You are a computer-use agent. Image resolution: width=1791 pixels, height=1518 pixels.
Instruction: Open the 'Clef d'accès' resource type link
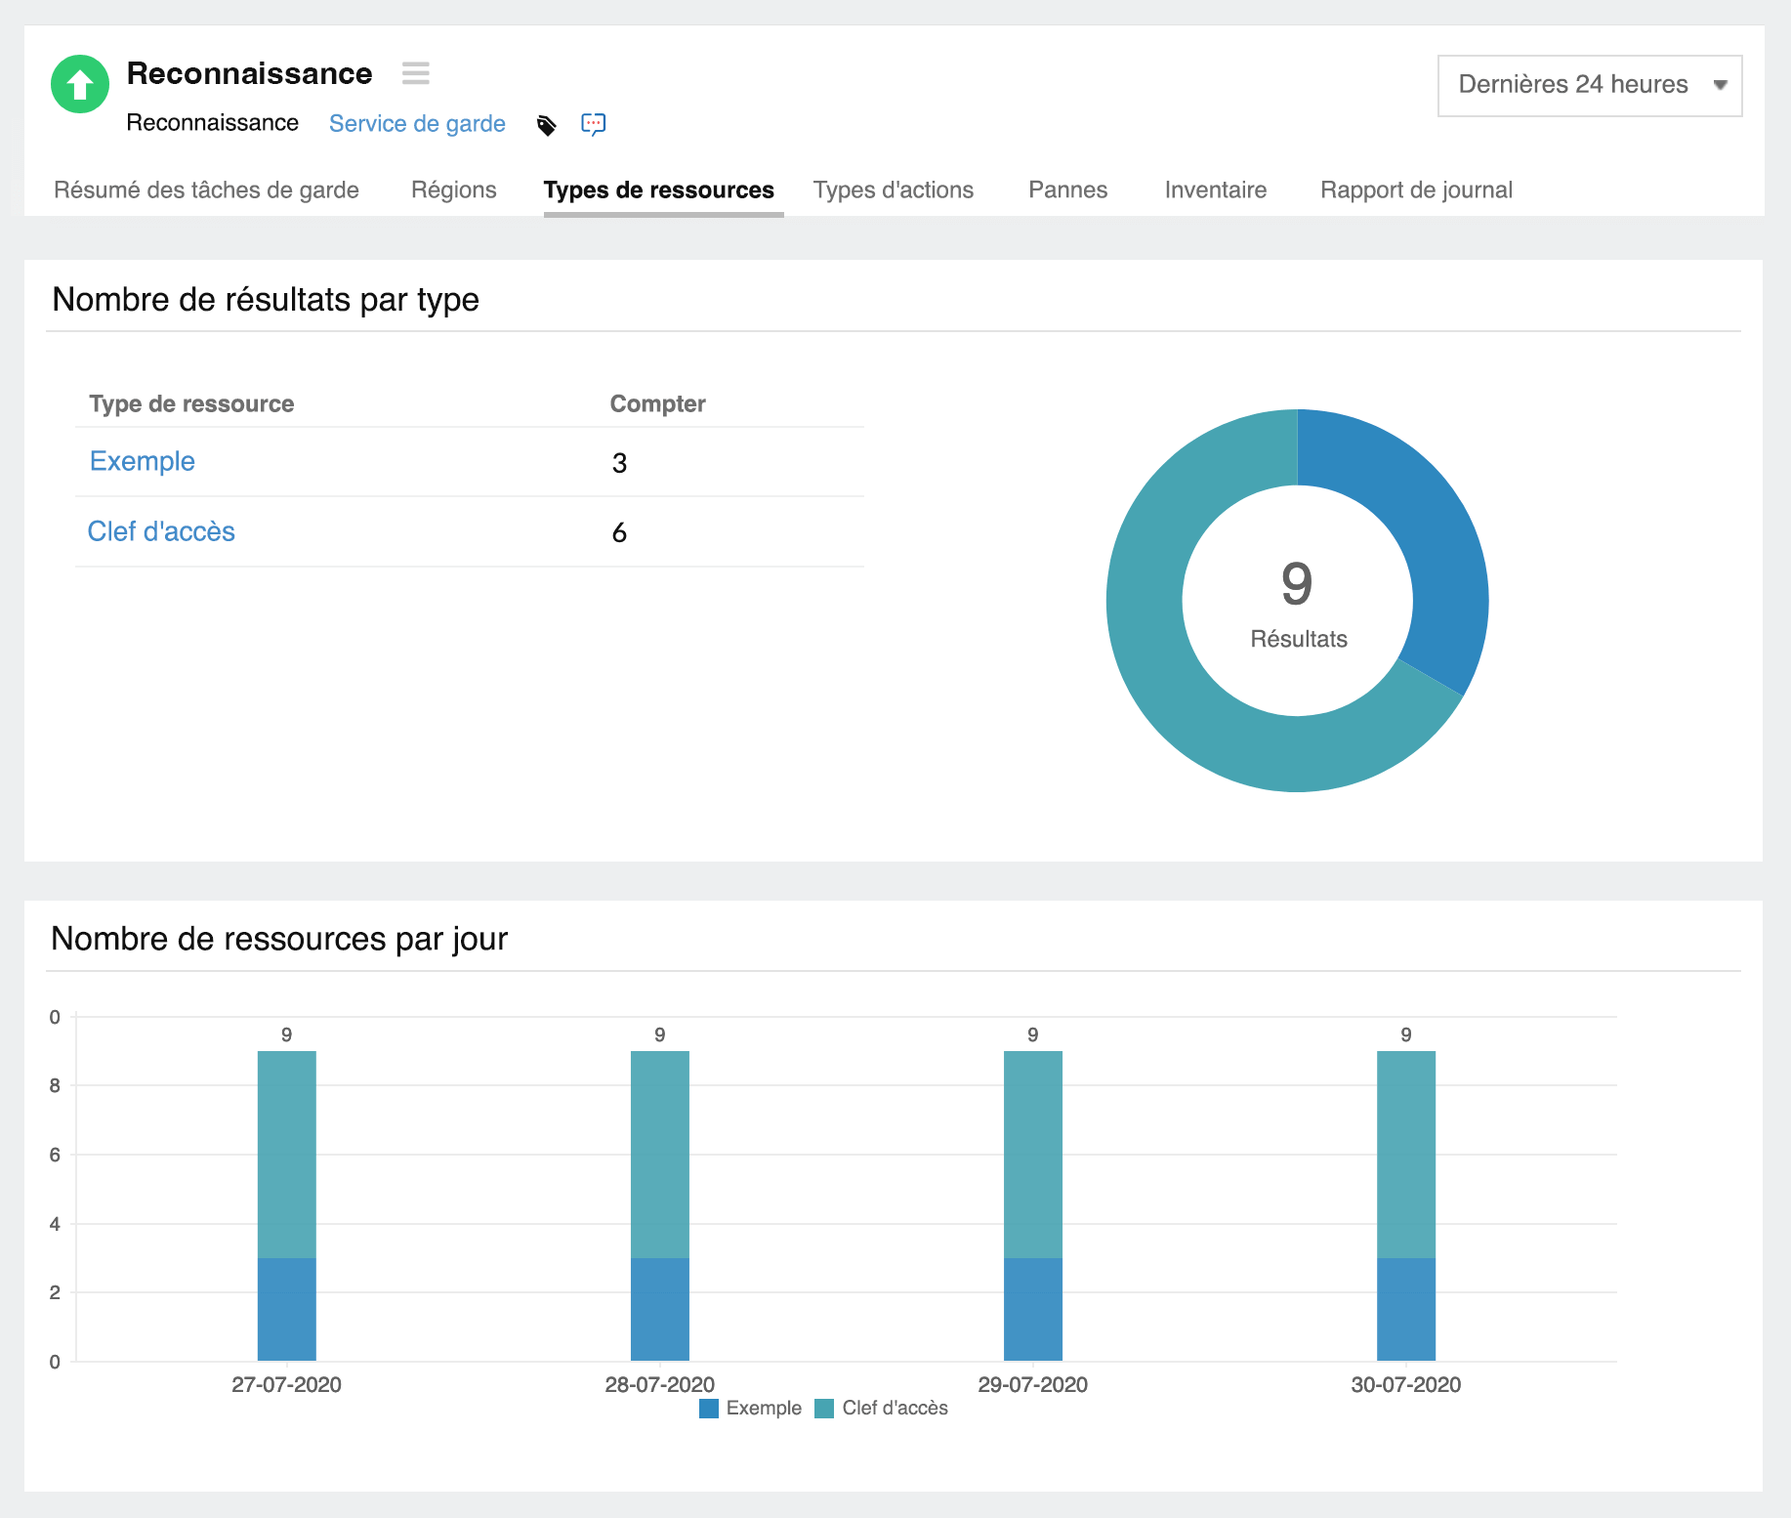(x=161, y=530)
